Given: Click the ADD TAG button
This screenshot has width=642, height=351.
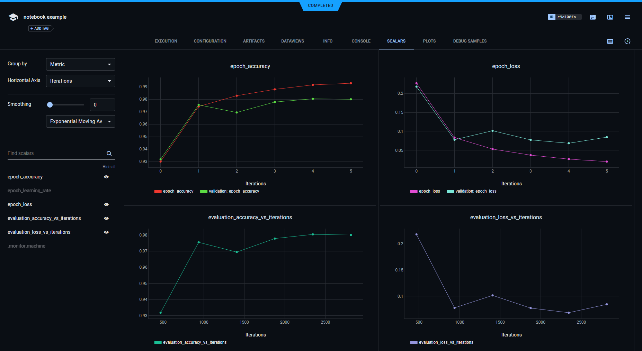Looking at the screenshot, I should (x=41, y=28).
